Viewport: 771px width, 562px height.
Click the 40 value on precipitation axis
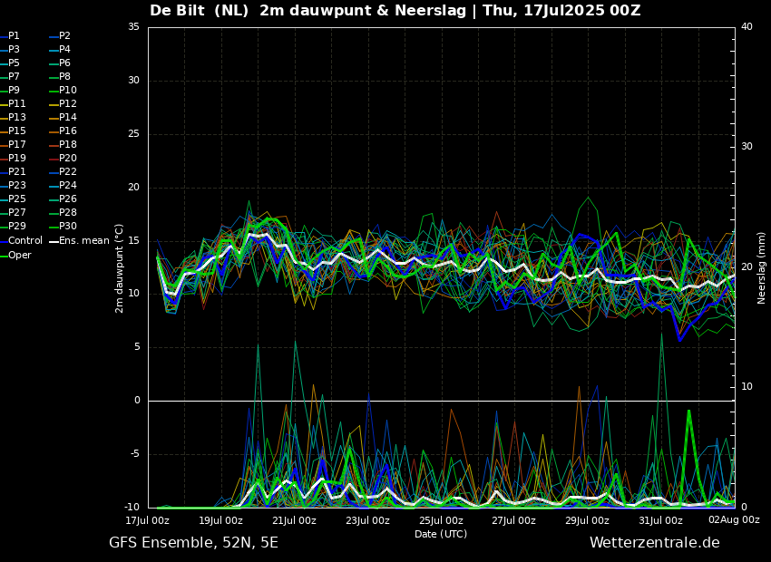coord(747,27)
